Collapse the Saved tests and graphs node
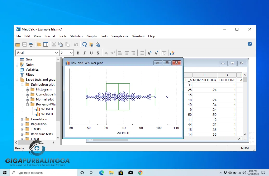 [x=17, y=80]
